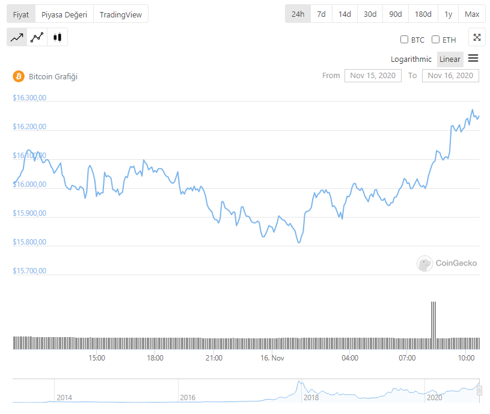Switch to line-with-markers chart icon
This screenshot has width=490, height=414.
pyautogui.click(x=37, y=37)
